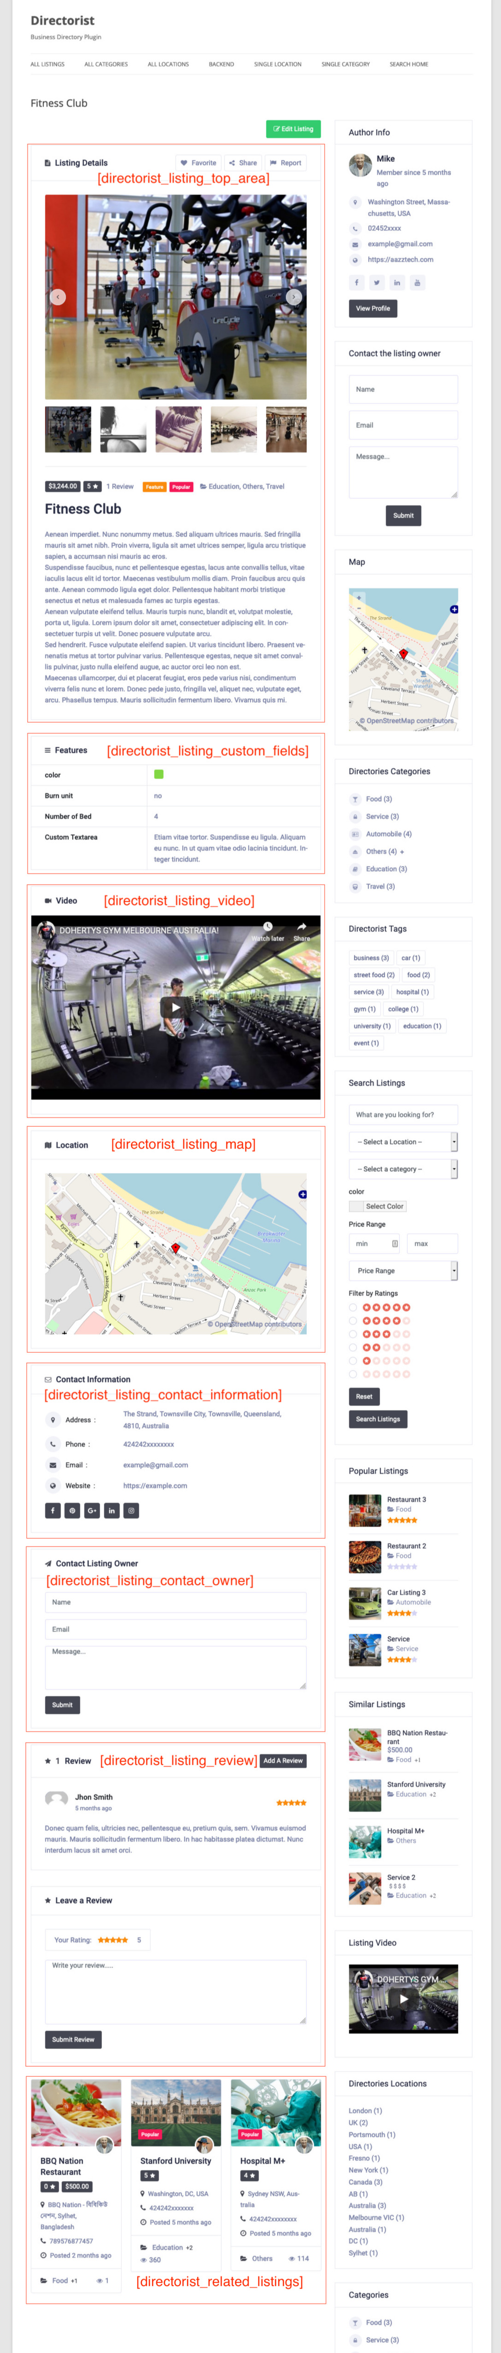Open the SINGLE LOCATION menu item
Viewport: 501px width, 2353px height.
278,65
